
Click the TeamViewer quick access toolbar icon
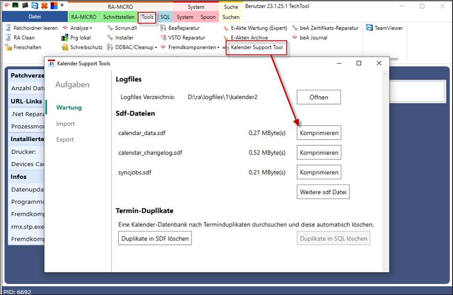(35, 5)
